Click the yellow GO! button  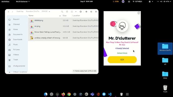[122, 60]
